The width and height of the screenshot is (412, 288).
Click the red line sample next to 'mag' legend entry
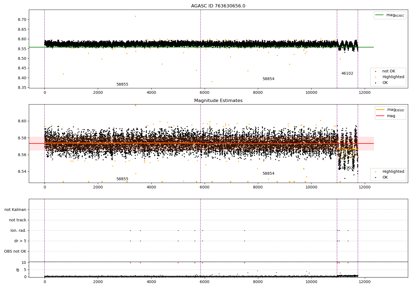(380, 116)
